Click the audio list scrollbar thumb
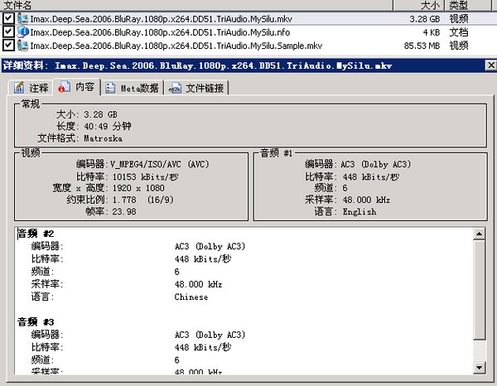 point(479,290)
